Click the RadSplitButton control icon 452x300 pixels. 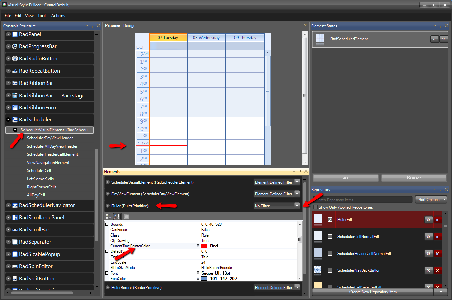[15, 279]
